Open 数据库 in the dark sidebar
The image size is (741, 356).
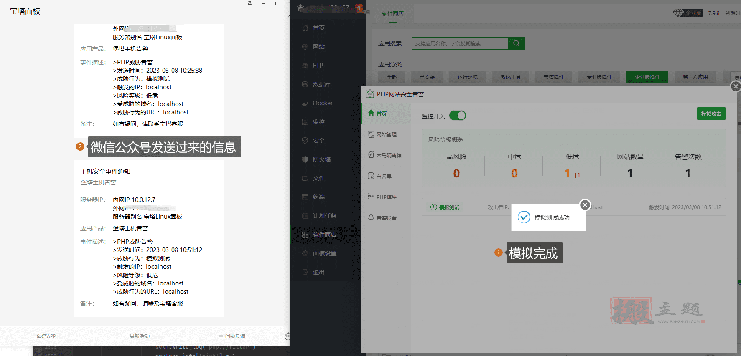pos(322,84)
